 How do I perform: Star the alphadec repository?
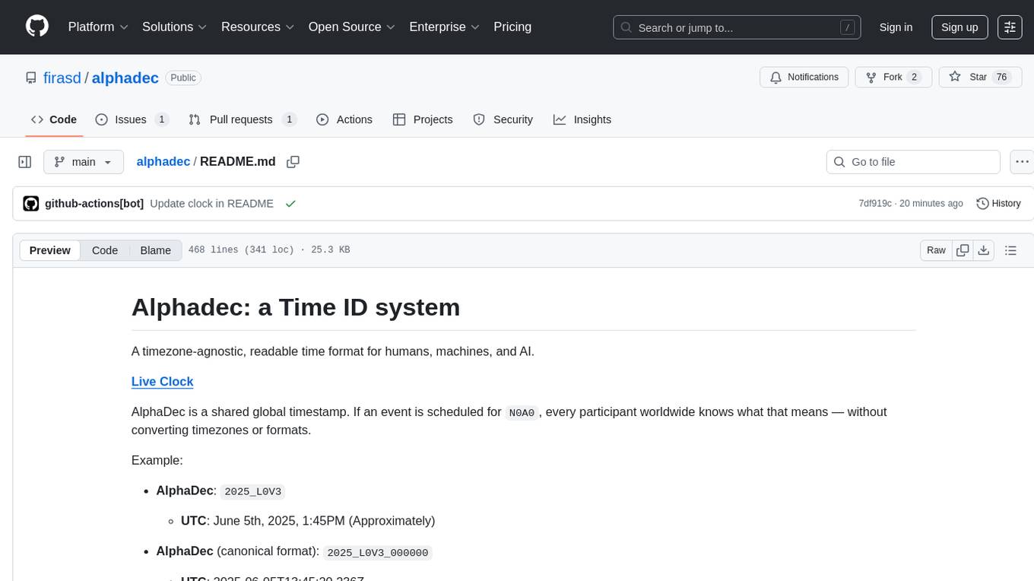point(978,78)
